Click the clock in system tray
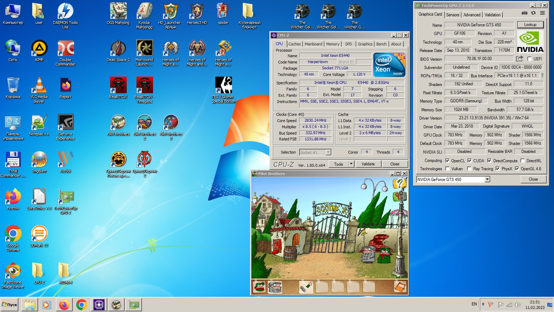This screenshot has width=554, height=312. [x=535, y=305]
